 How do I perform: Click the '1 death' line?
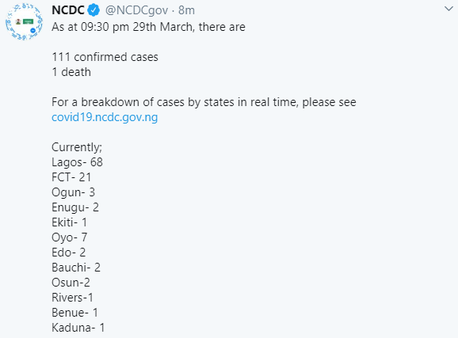(71, 72)
